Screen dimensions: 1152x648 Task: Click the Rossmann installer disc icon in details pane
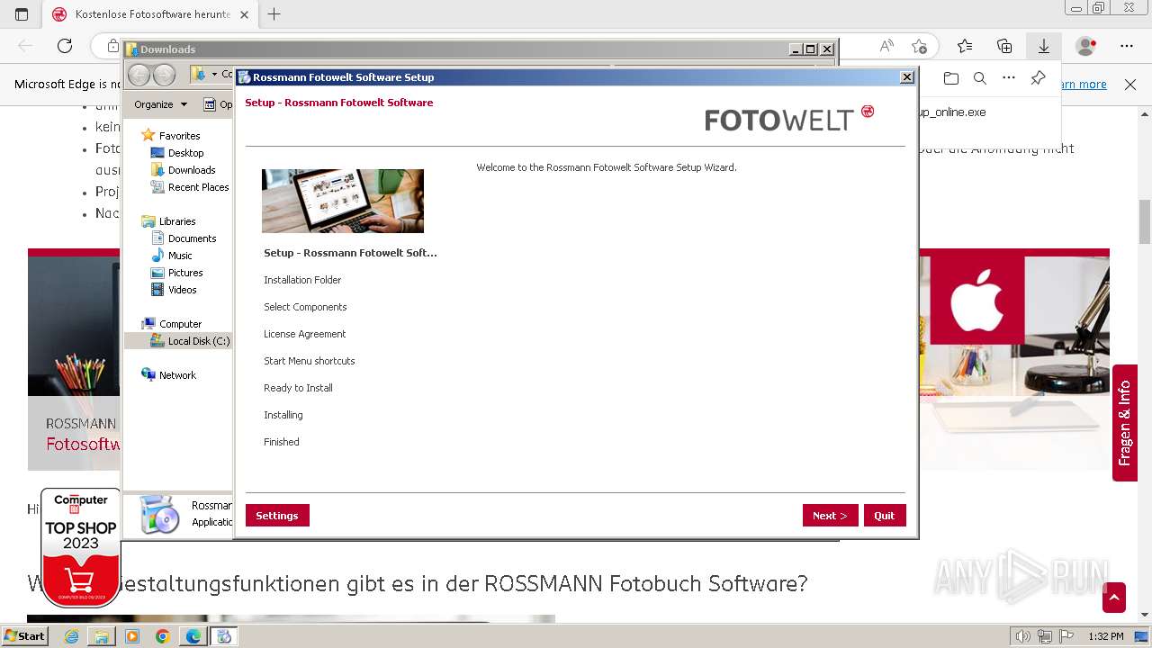coord(159,514)
